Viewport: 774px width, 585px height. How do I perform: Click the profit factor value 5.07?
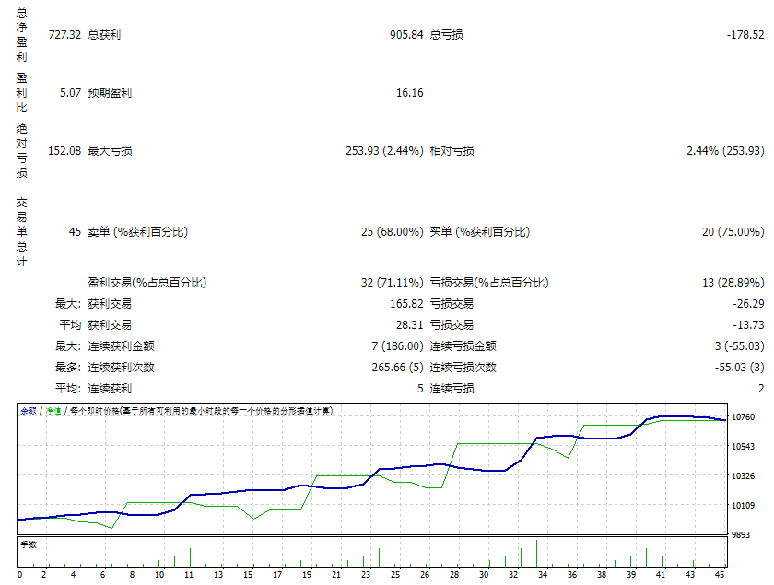(x=69, y=93)
